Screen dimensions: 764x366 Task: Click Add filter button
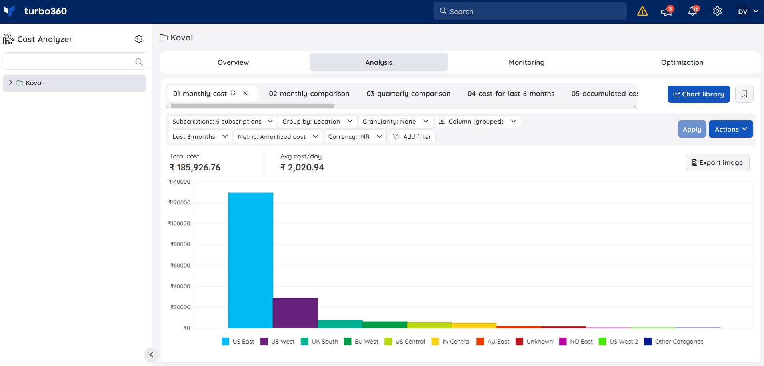tap(412, 137)
